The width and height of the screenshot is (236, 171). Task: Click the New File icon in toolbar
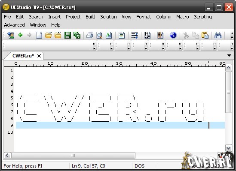(x=39, y=36)
